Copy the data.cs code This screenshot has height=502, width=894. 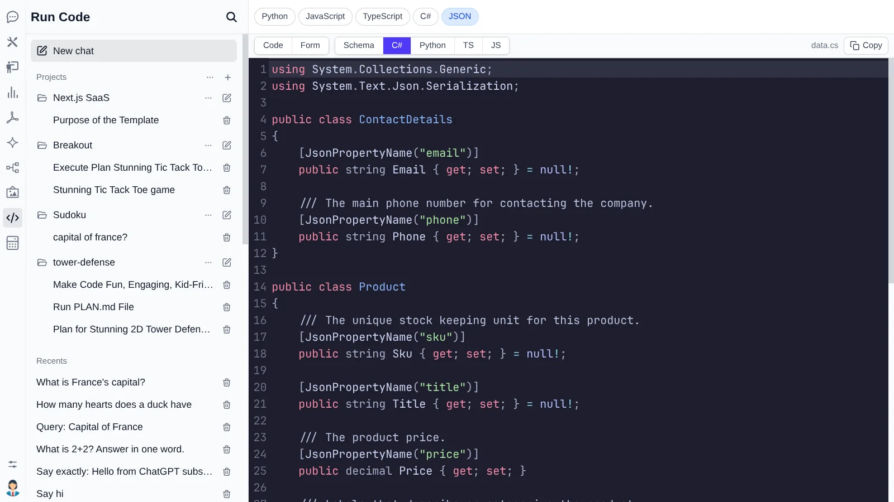pyautogui.click(x=866, y=46)
